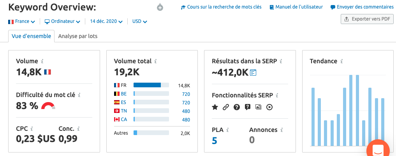Screen dimensions: 396x156
Task: Expand the Ordinateur device dropdown
Action: 62,21
